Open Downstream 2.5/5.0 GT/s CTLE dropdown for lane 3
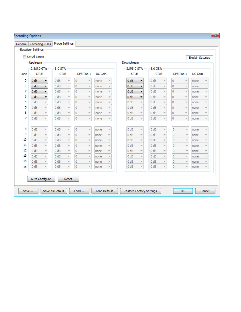Screen dimensions: 241x312 click(135, 97)
